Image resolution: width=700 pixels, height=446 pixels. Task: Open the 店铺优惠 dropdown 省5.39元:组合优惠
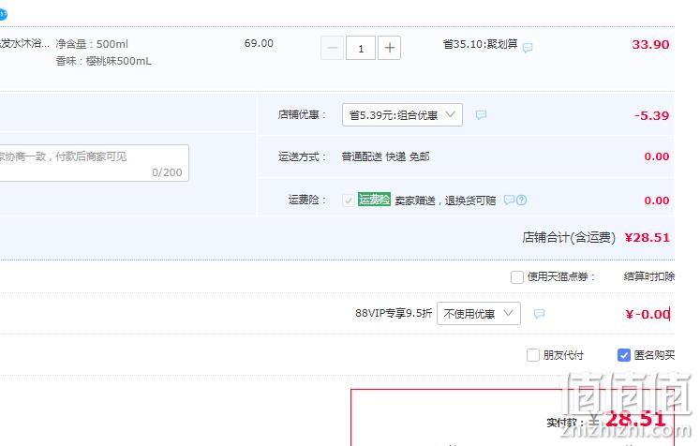pyautogui.click(x=402, y=115)
